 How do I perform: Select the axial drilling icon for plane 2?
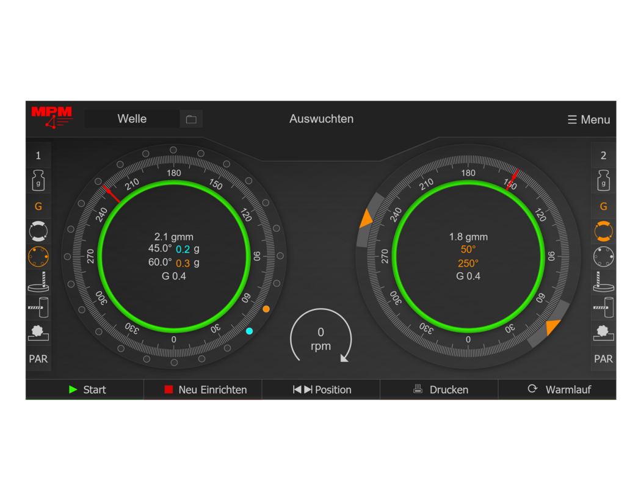[x=603, y=283]
